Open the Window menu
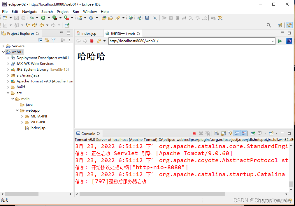 click(90, 11)
